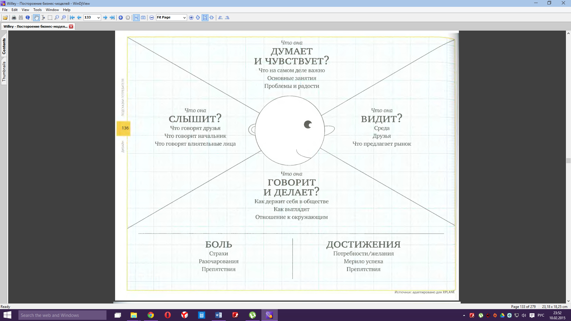Screen dimensions: 571x321
Task: Open Google Chrome from the taskbar
Action: 151,315
